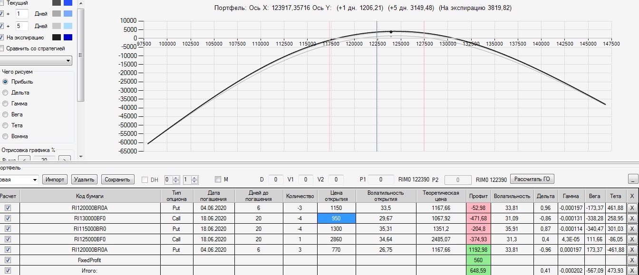Viewport: 639px width, 275px height.
Task: Click the V1 input field
Action: pos(306,180)
